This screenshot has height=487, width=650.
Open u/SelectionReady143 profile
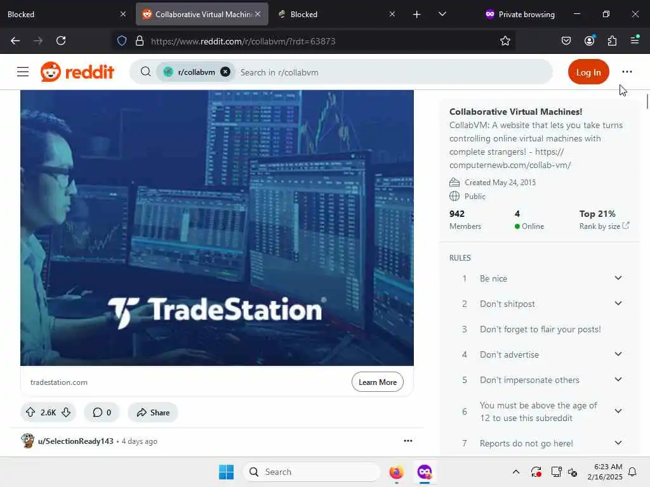point(76,441)
